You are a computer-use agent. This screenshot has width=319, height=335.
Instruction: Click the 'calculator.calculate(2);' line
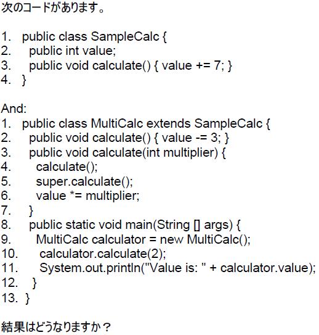tap(84, 254)
